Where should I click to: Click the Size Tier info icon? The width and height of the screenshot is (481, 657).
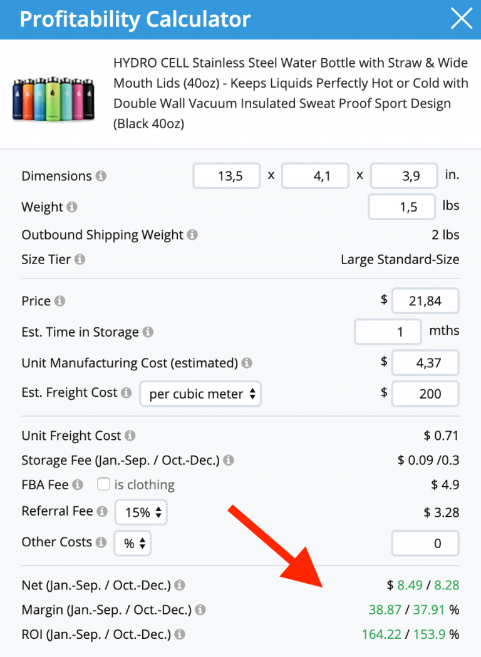[80, 260]
